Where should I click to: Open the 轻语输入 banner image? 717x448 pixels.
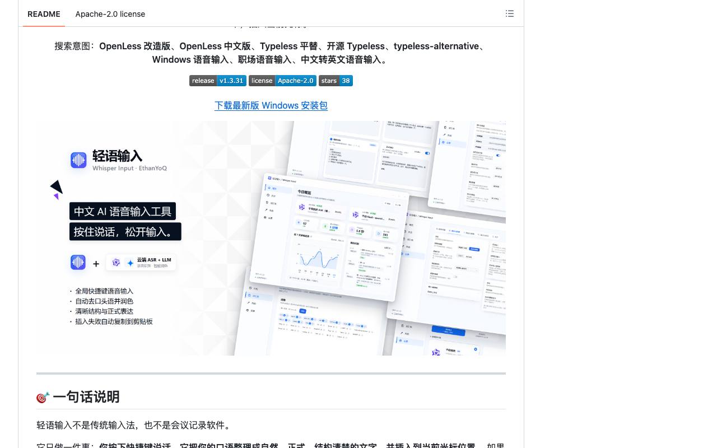271,238
